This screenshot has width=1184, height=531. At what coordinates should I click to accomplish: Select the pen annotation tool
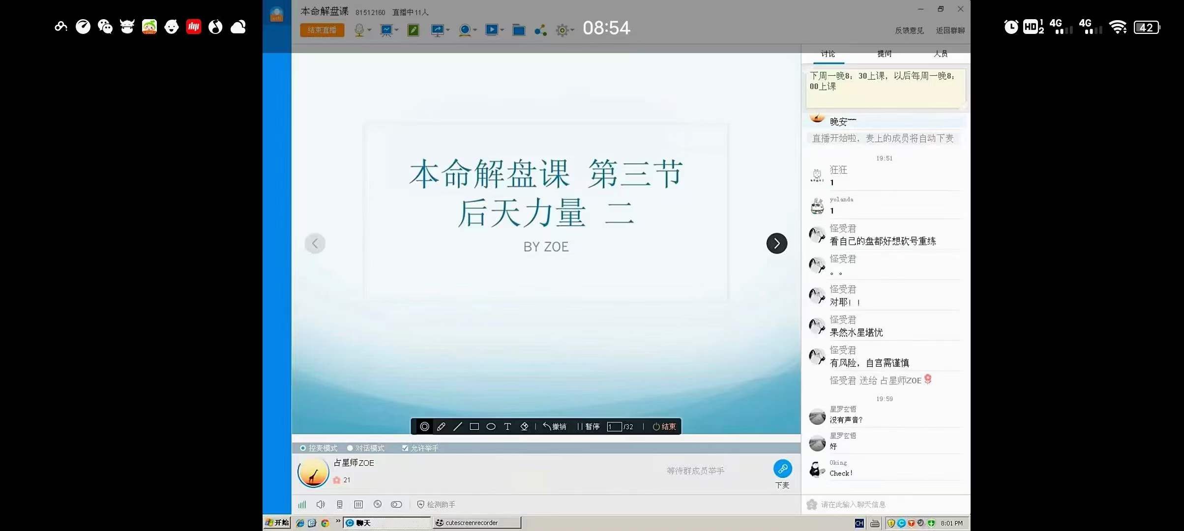coord(441,427)
